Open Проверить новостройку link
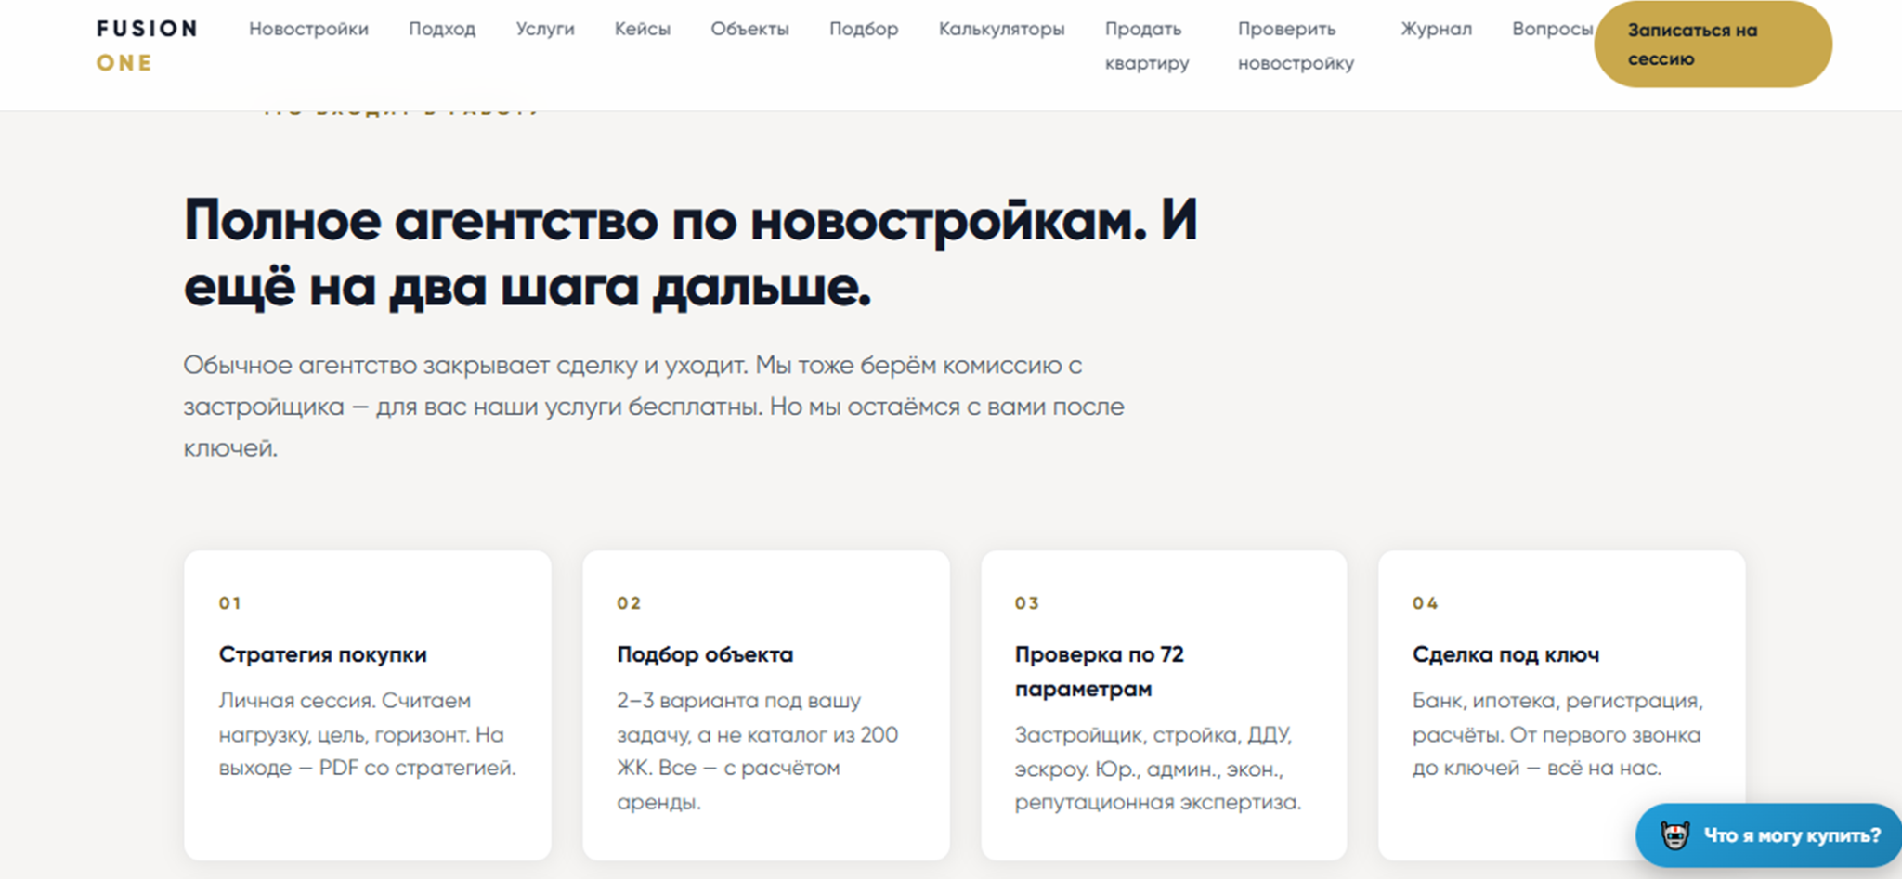The width and height of the screenshot is (1902, 879). point(1296,45)
